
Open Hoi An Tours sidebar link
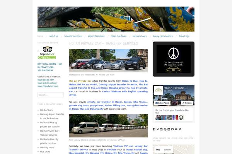[x=46, y=110]
